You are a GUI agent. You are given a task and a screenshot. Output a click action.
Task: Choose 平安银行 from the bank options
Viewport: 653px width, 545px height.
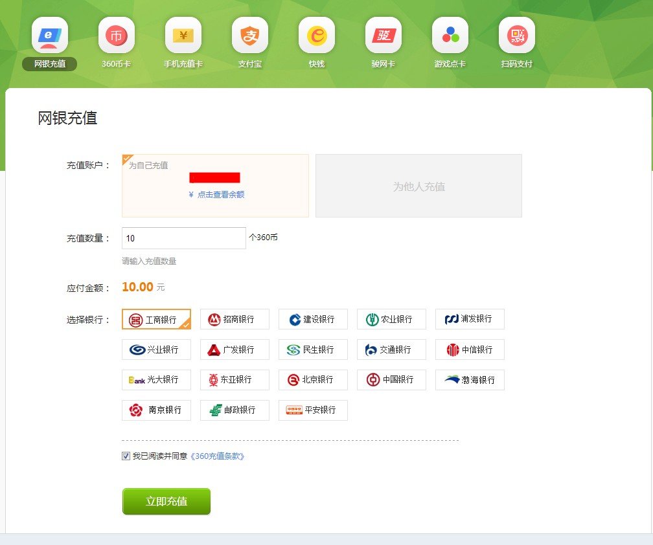click(x=313, y=410)
